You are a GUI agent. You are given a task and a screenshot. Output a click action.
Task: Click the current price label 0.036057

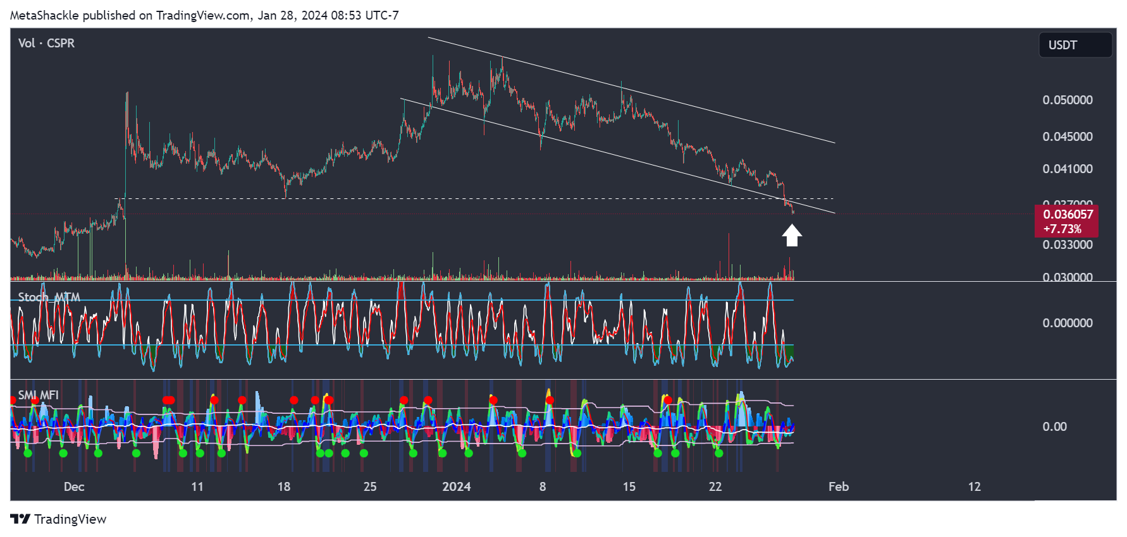point(1068,214)
